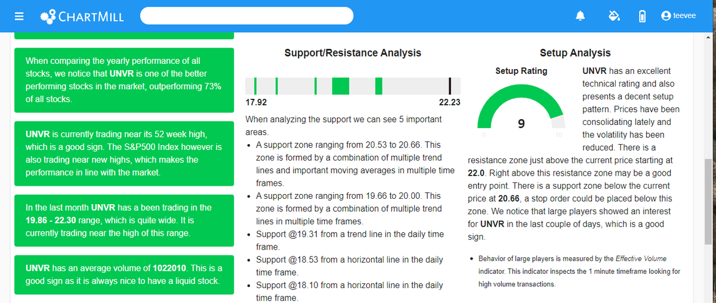This screenshot has width=716, height=303.
Task: Open the teevee user account menu
Action: [678, 16]
